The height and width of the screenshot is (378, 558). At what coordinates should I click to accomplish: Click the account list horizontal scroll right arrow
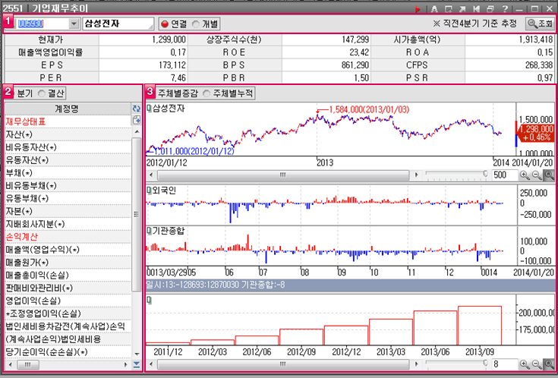click(125, 365)
